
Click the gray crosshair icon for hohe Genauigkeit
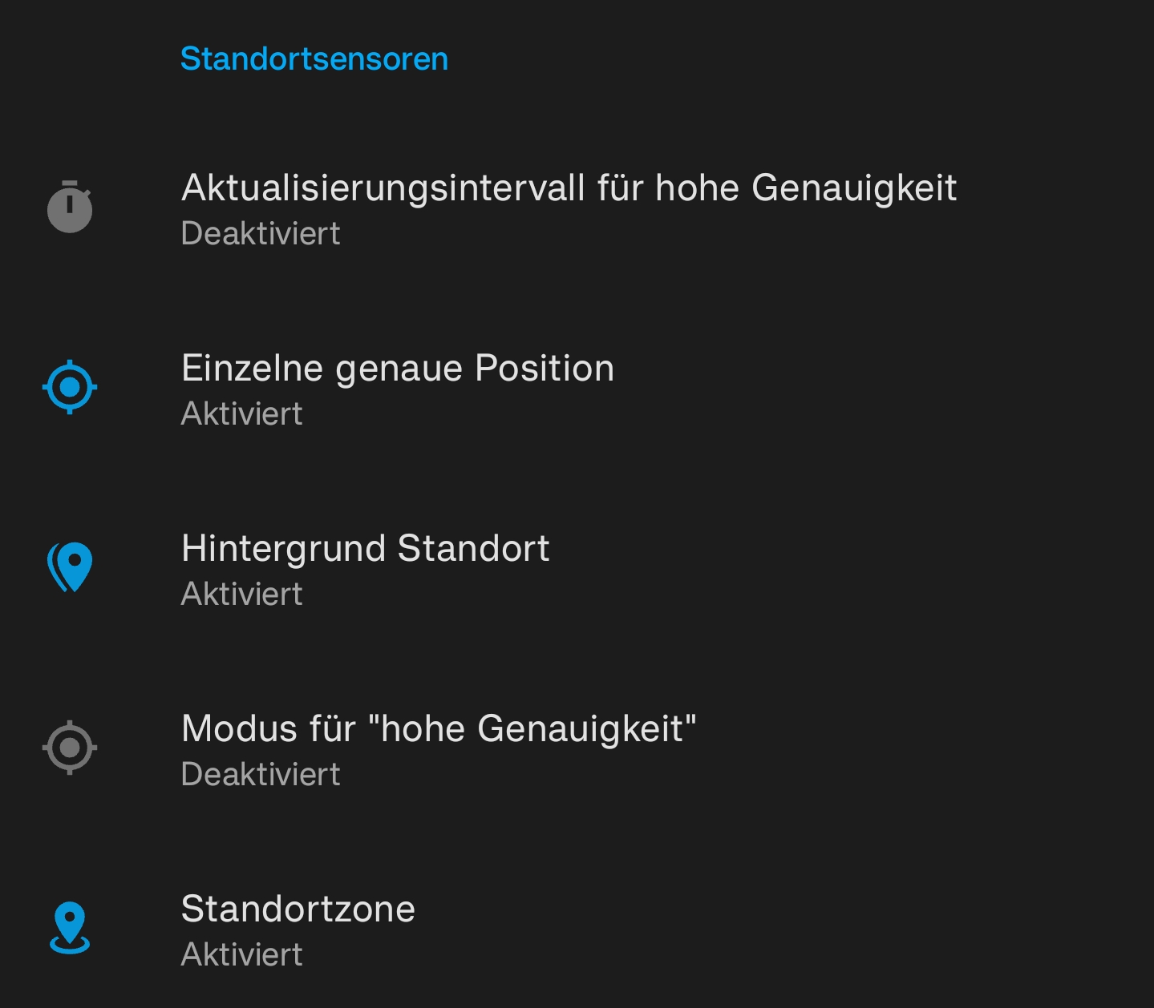coord(70,748)
